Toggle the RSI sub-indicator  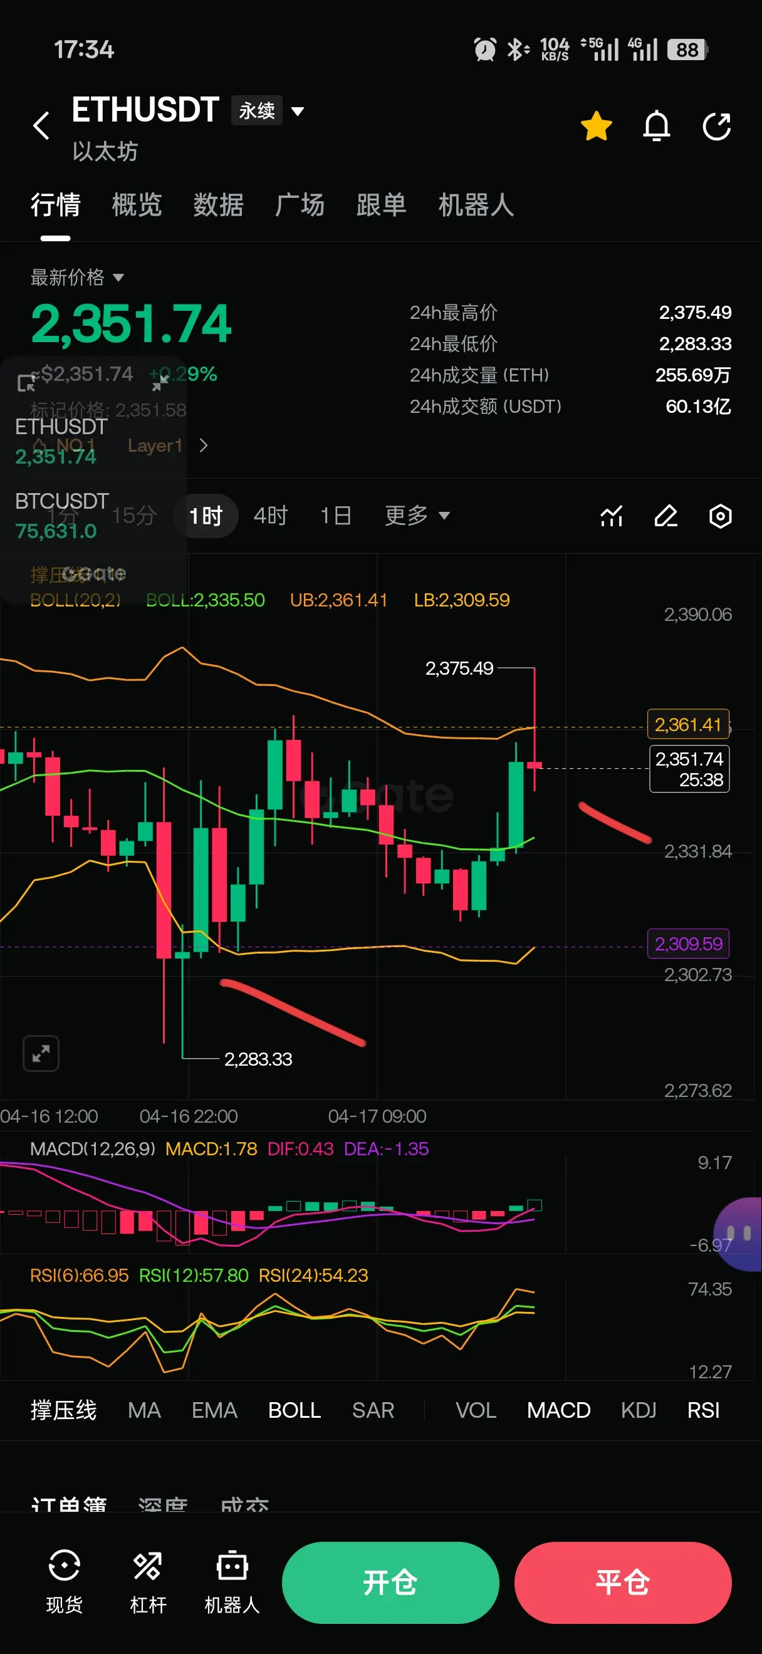(x=704, y=1410)
